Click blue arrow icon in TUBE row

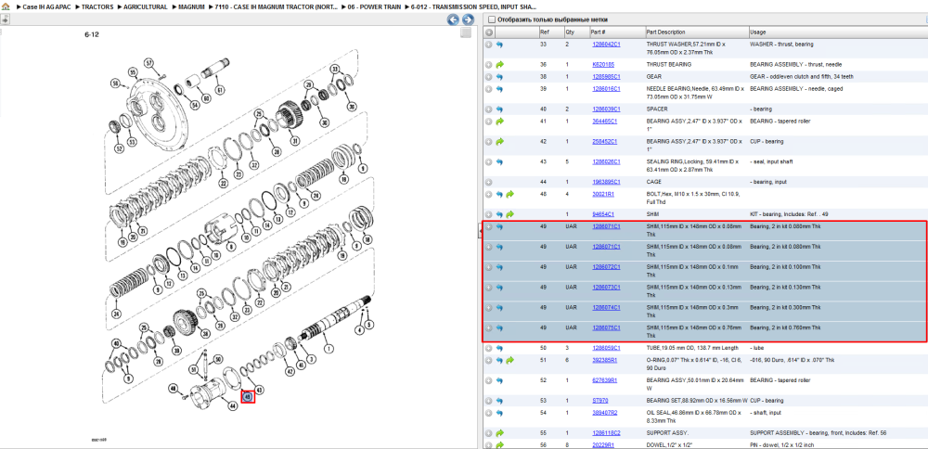point(499,348)
